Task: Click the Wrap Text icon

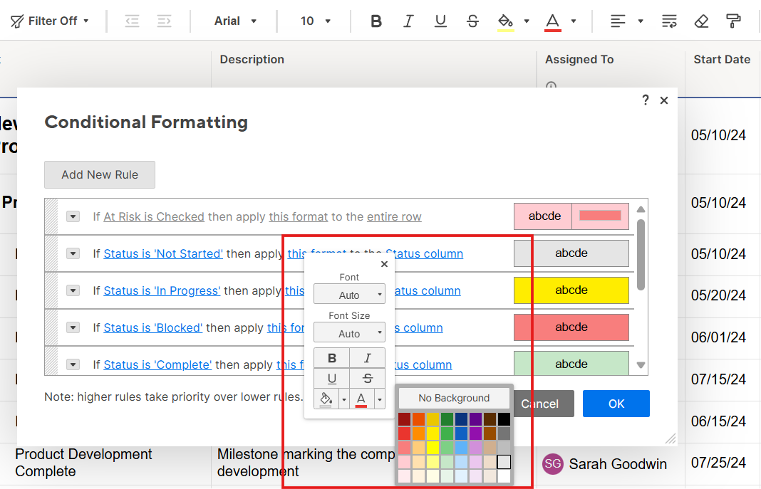Action: click(669, 21)
